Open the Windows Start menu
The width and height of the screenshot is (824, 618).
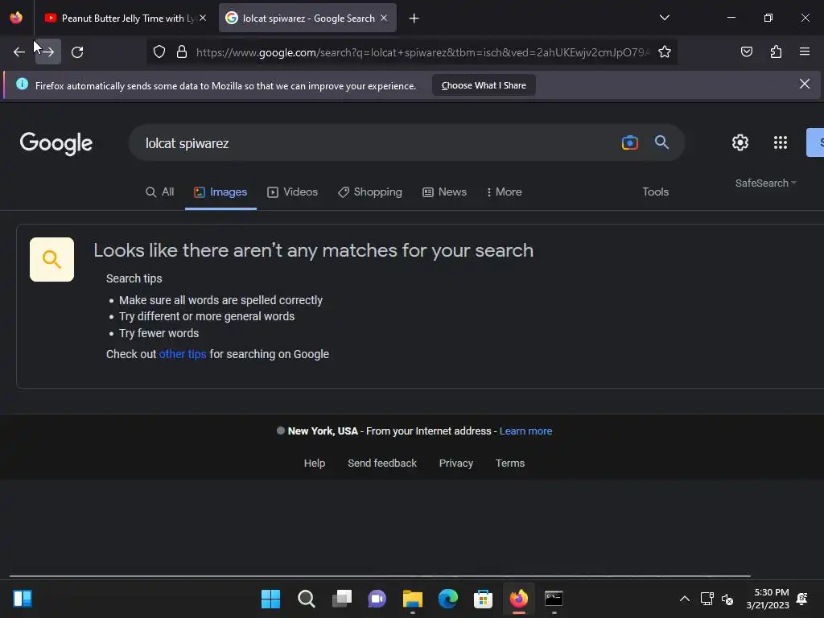[270, 599]
